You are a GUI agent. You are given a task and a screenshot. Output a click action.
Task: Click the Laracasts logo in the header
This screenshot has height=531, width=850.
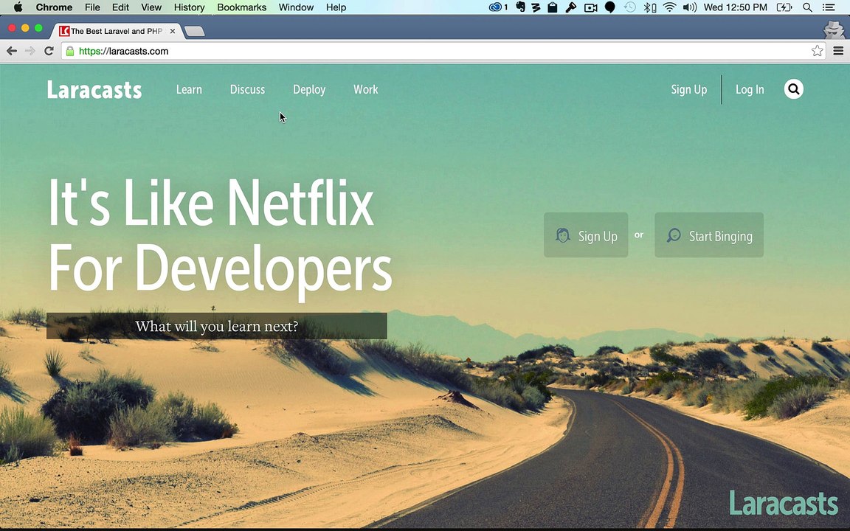pyautogui.click(x=94, y=90)
